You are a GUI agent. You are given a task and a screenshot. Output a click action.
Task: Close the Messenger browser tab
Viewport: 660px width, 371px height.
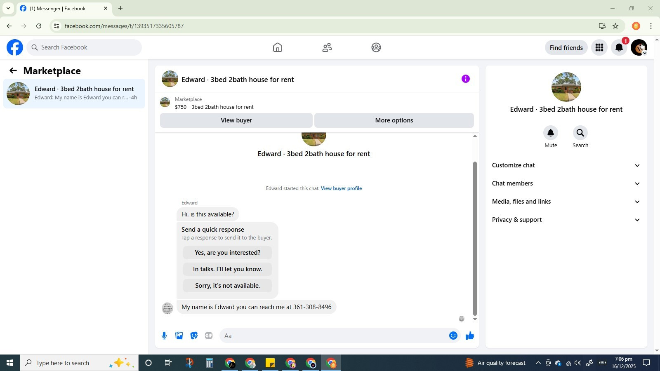click(106, 8)
